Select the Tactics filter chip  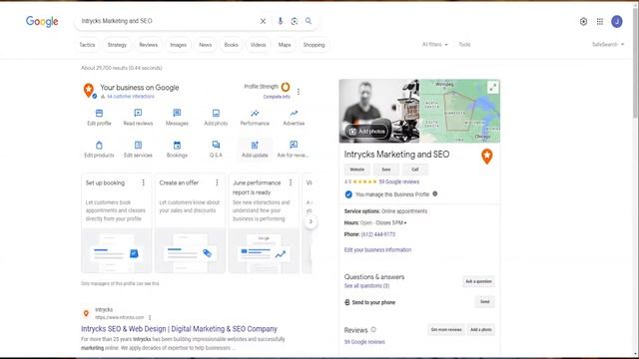coord(87,45)
